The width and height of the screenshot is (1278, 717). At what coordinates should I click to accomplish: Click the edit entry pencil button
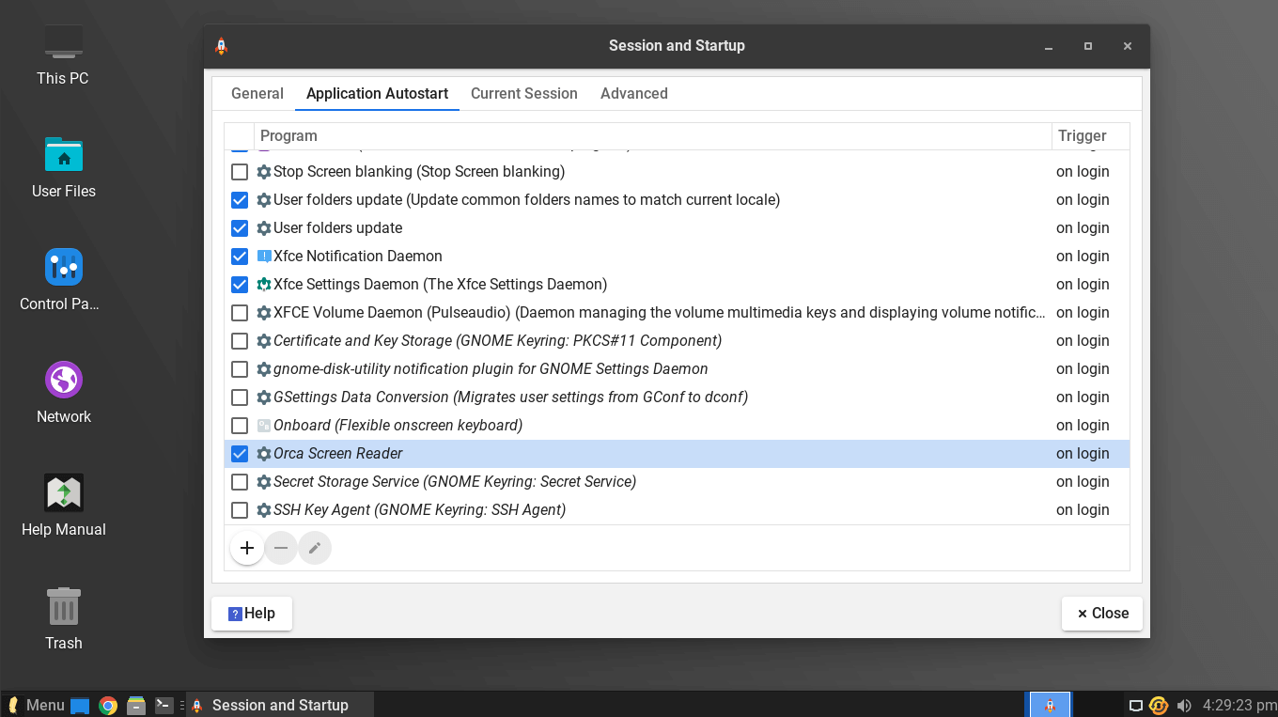[315, 548]
